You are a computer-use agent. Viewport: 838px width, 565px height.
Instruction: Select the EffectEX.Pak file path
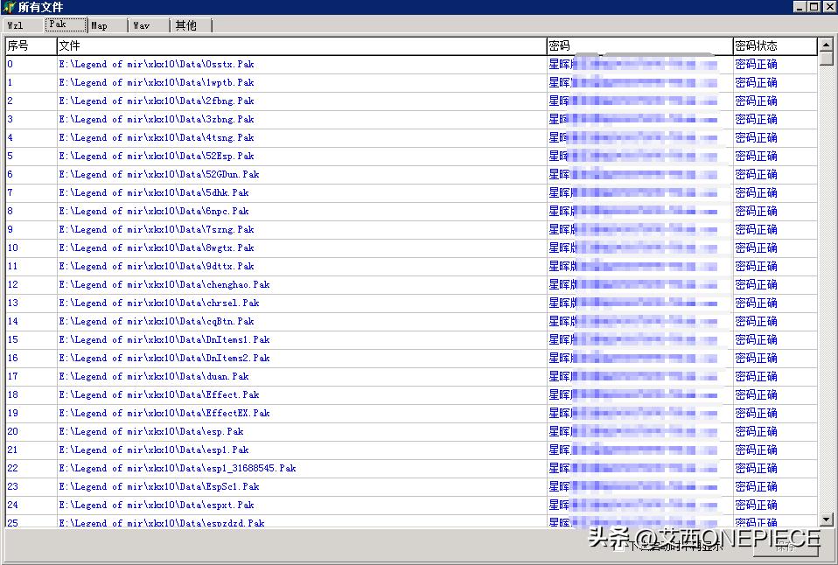click(x=164, y=413)
